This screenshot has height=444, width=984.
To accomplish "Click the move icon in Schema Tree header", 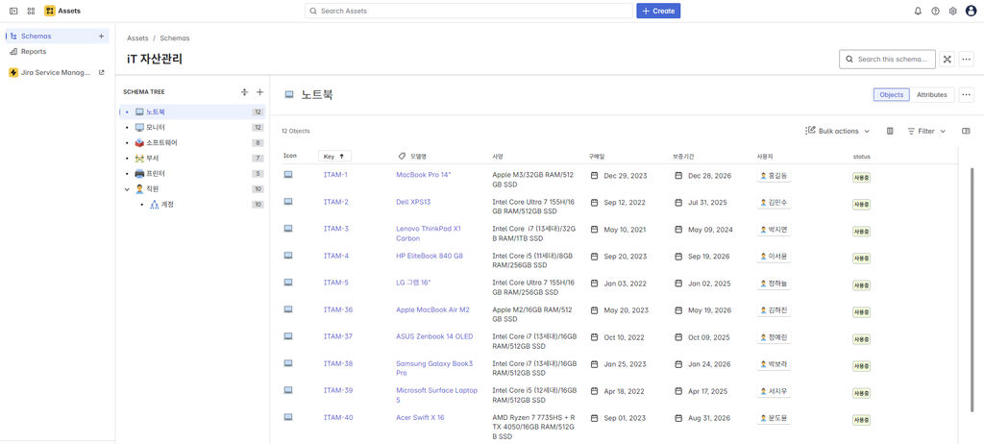I will [245, 91].
